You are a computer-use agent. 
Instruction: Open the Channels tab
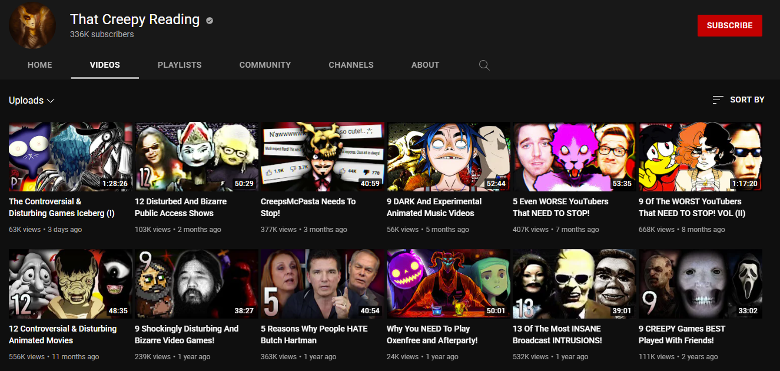coord(351,65)
